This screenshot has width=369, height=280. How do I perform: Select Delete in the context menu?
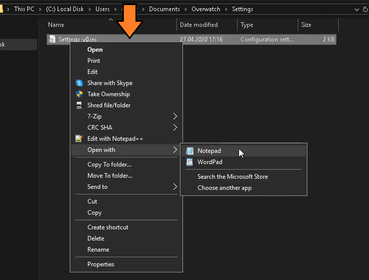(x=126, y=238)
